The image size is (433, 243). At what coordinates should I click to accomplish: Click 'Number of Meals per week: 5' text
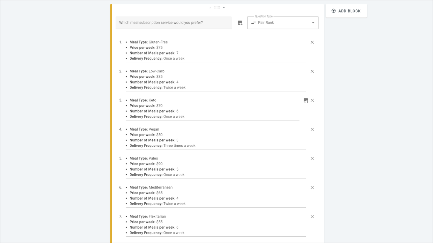pyautogui.click(x=154, y=169)
